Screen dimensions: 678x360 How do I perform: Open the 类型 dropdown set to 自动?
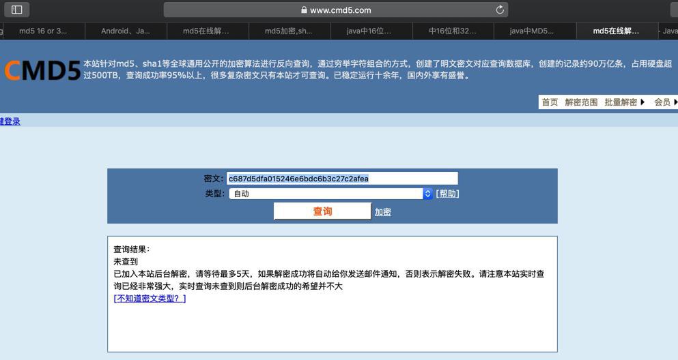pos(330,194)
